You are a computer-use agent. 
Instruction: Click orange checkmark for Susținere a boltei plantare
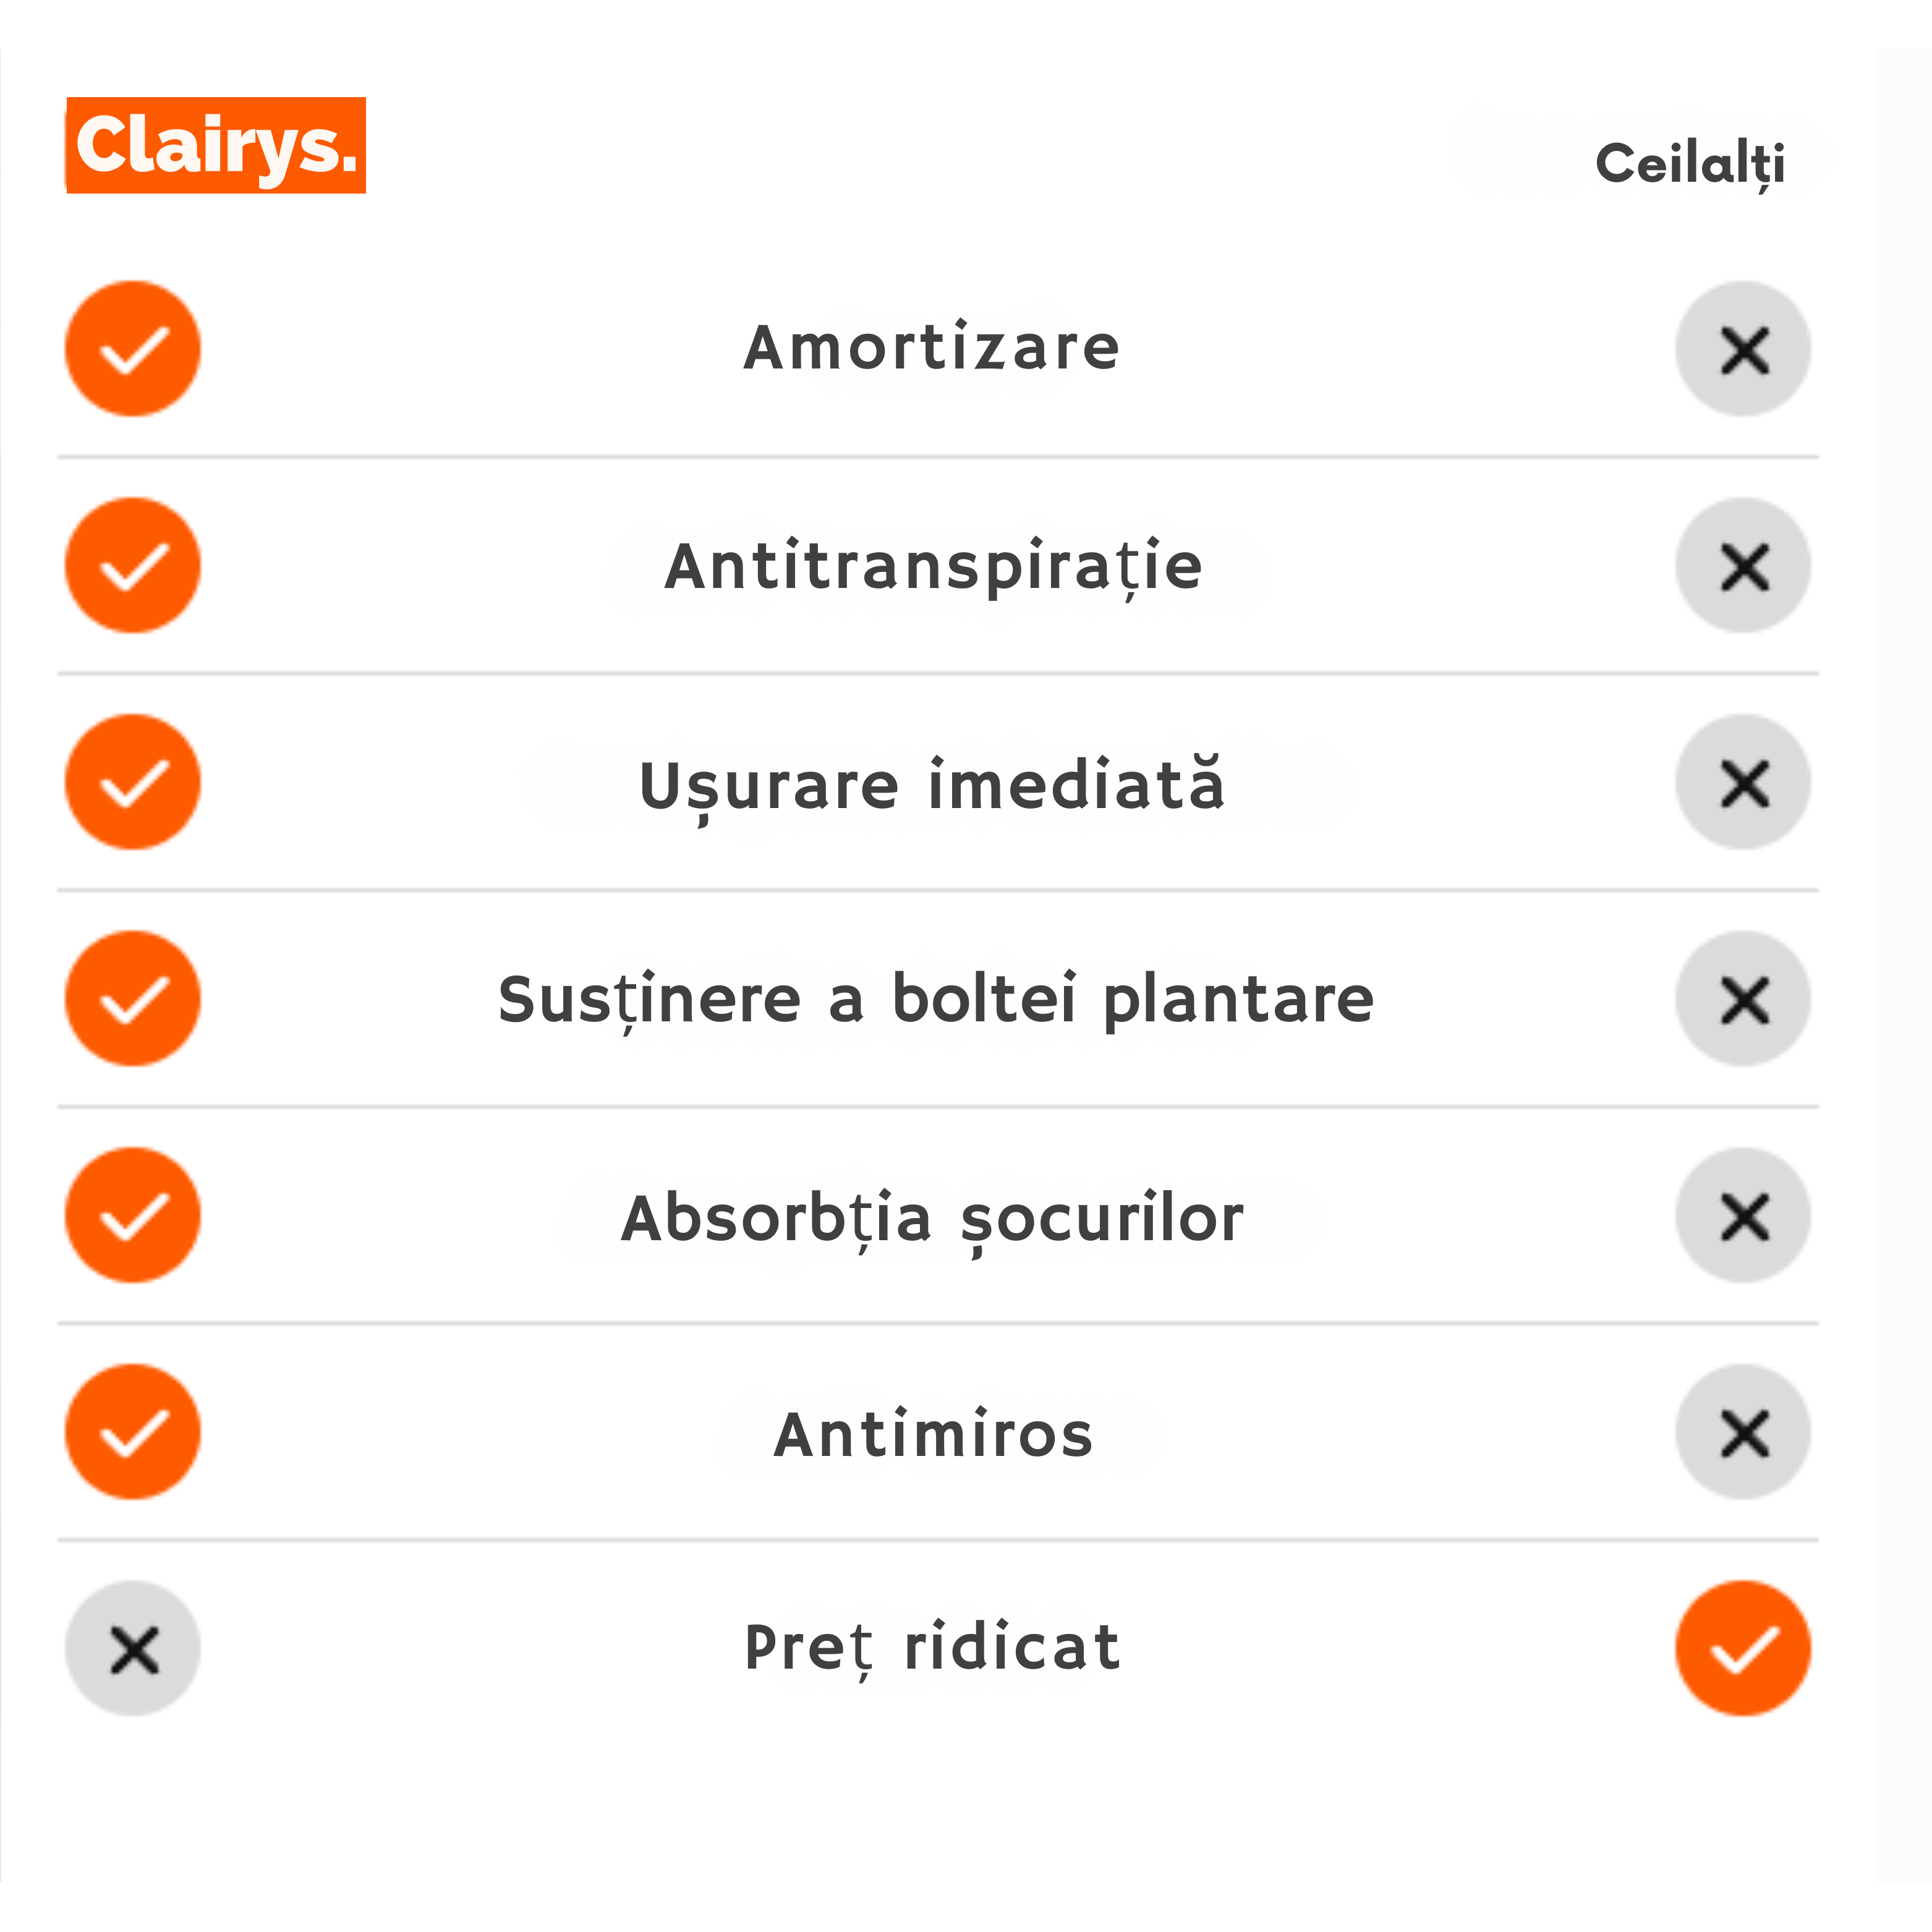pos(133,999)
